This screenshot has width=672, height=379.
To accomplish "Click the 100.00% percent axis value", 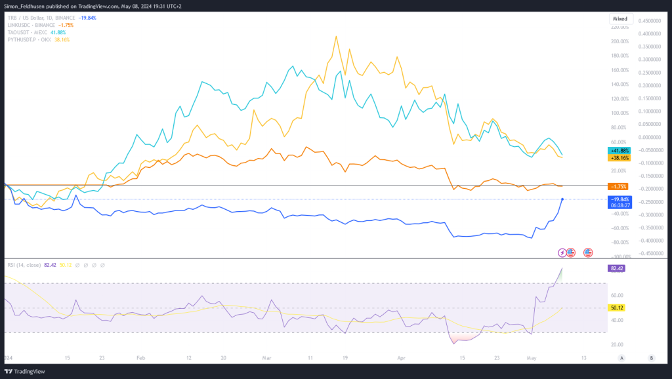I will (x=620, y=113).
